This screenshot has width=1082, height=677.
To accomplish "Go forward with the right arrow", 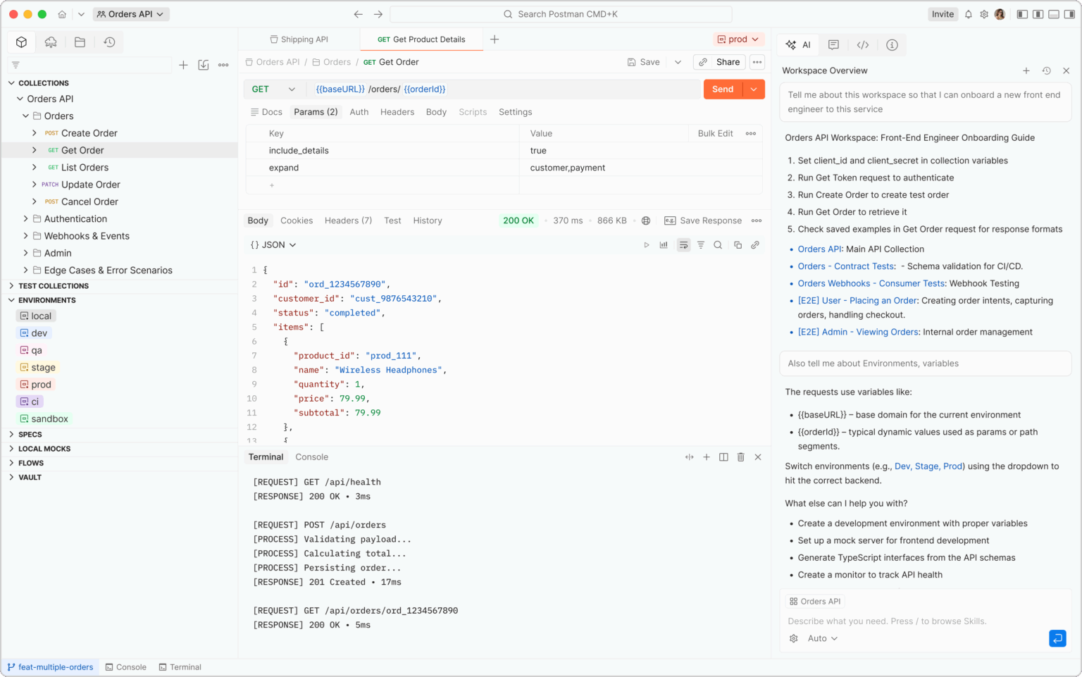I will coord(378,14).
